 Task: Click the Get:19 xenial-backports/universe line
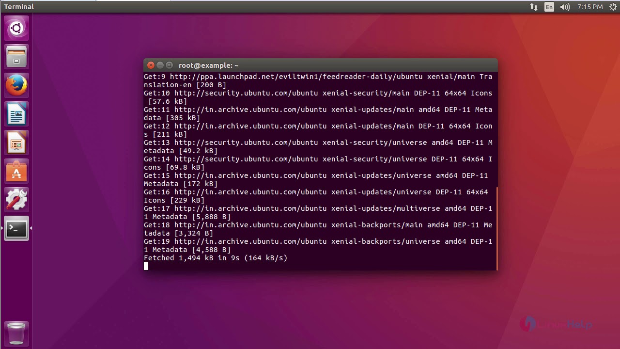tap(318, 245)
